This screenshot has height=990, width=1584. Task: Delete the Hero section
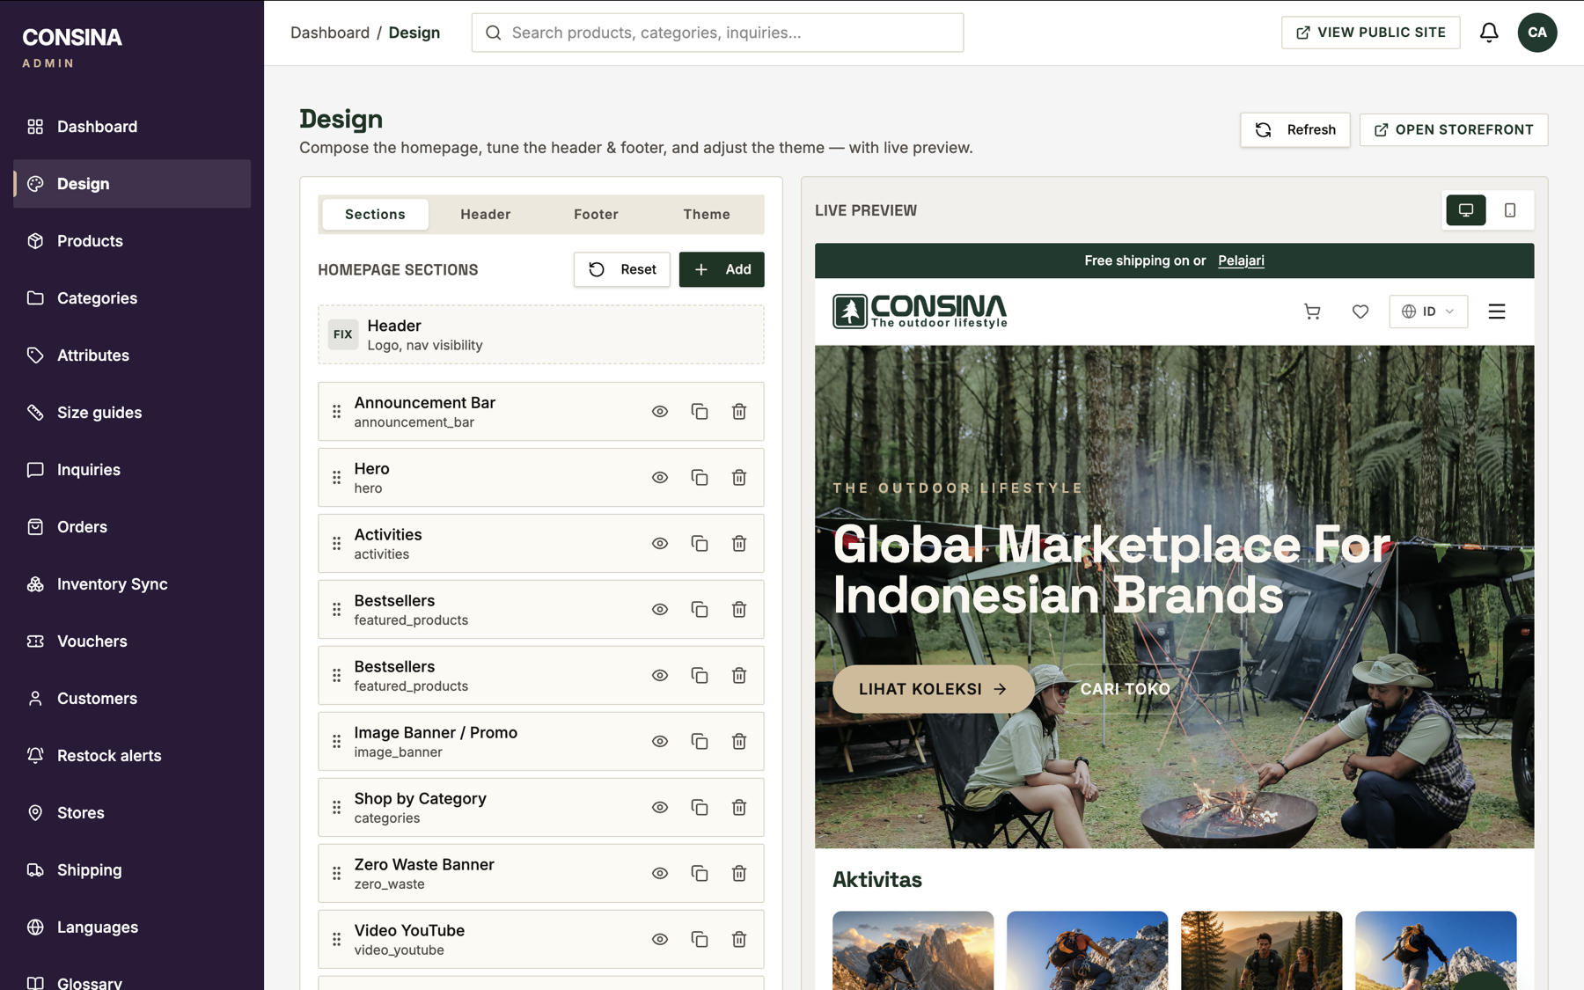[x=739, y=477]
